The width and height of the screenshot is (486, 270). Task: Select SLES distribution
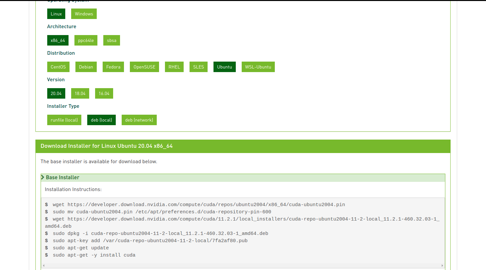pos(198,67)
